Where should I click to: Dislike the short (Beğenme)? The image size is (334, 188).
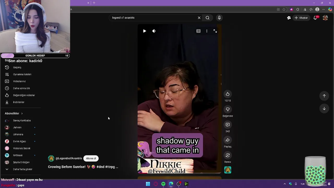click(x=228, y=109)
